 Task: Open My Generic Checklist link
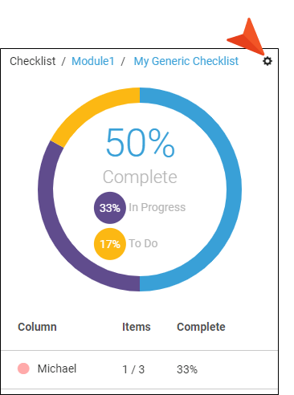(x=186, y=61)
